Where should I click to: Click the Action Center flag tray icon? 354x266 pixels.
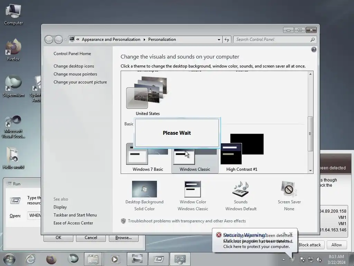pos(302,259)
